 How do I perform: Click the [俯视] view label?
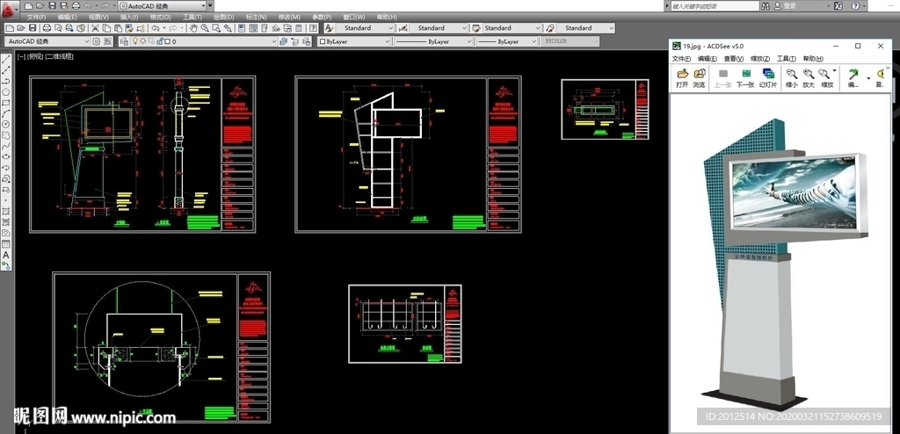tap(35, 56)
